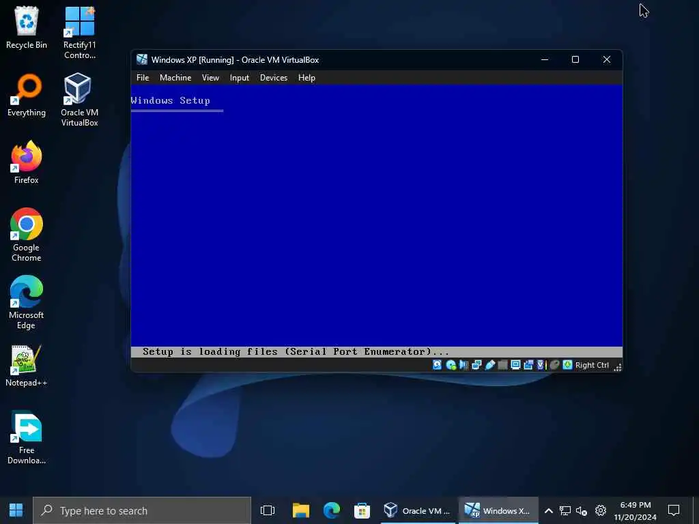
Task: Click the USB devices indicator in VirtualBox status bar
Action: coord(490,365)
